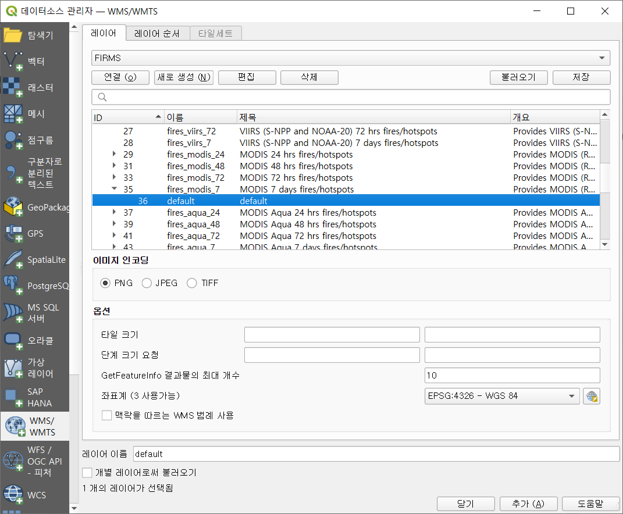The width and height of the screenshot is (623, 514).
Task: Focus the first Step size (단계 크기 요청) field
Action: 332,355
